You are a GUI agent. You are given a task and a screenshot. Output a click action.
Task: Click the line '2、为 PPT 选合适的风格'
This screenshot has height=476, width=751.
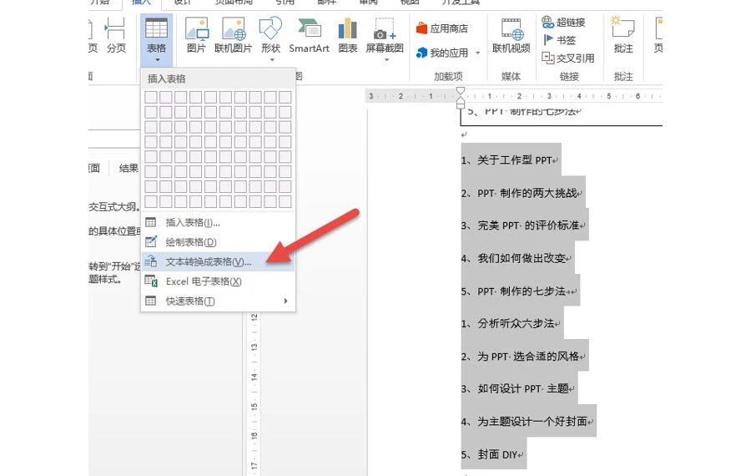point(523,356)
